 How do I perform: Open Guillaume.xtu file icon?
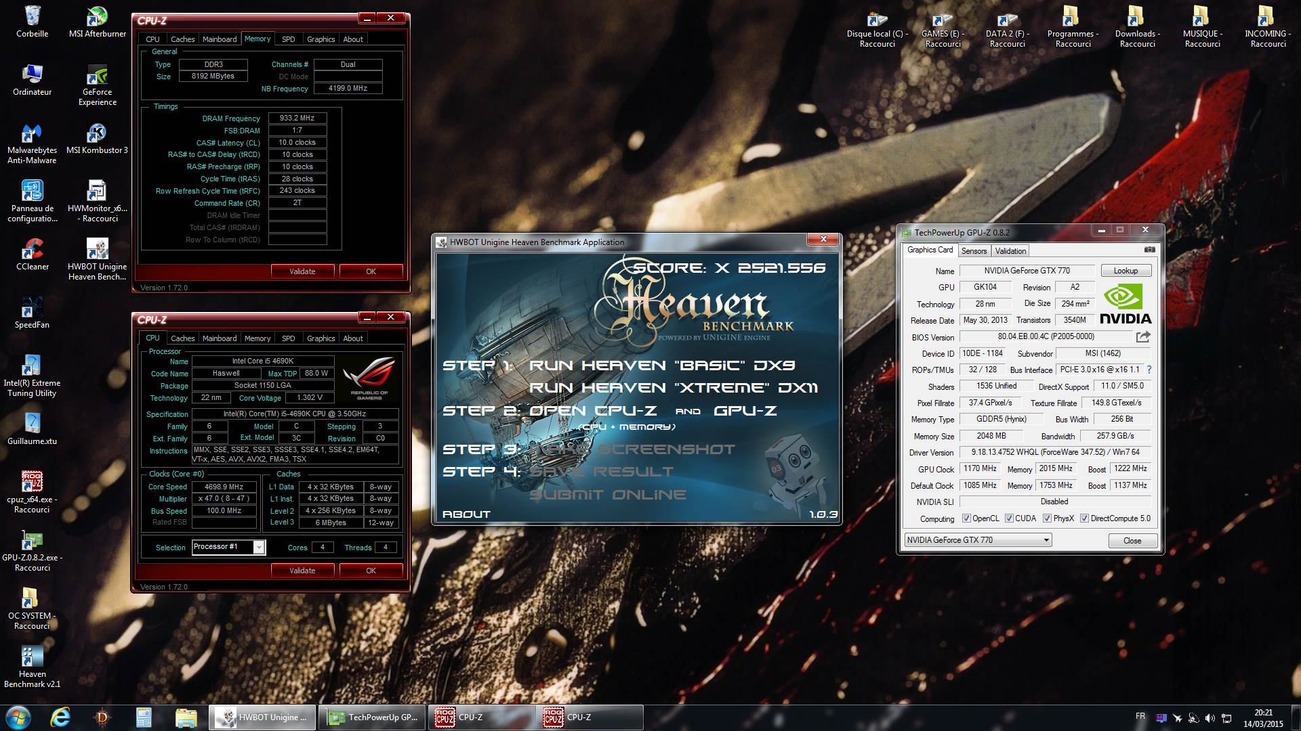coord(32,429)
